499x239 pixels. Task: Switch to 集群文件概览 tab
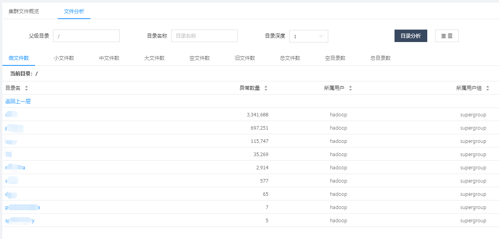[24, 11]
